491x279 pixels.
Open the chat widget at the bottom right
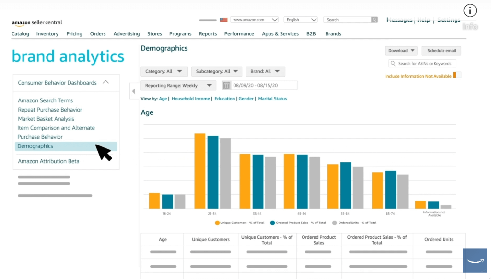tap(474, 260)
